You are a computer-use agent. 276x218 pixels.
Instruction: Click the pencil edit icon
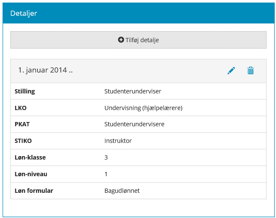(x=231, y=71)
